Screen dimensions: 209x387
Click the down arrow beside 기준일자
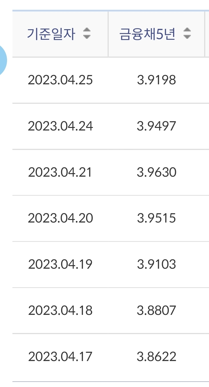click(87, 36)
